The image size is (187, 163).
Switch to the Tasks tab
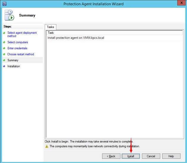pyautogui.click(x=51, y=27)
